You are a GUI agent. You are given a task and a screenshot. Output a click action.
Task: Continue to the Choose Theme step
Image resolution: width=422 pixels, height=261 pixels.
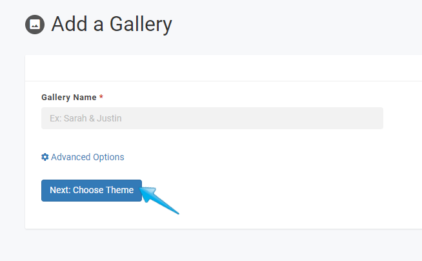click(x=92, y=191)
